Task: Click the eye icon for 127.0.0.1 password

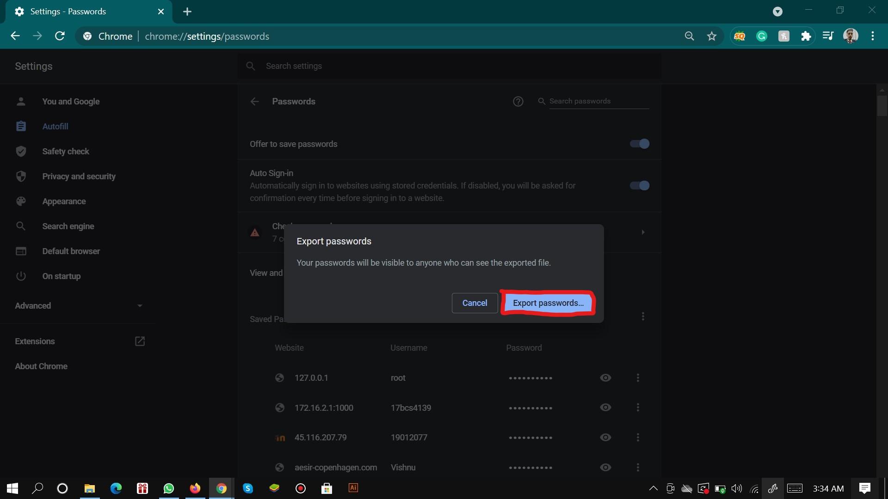Action: pyautogui.click(x=605, y=377)
